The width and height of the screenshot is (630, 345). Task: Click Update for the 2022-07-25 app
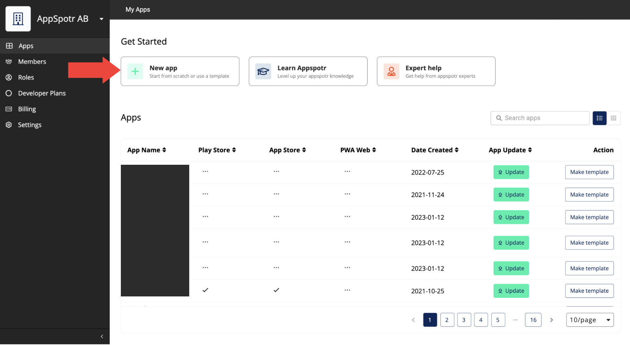point(511,172)
